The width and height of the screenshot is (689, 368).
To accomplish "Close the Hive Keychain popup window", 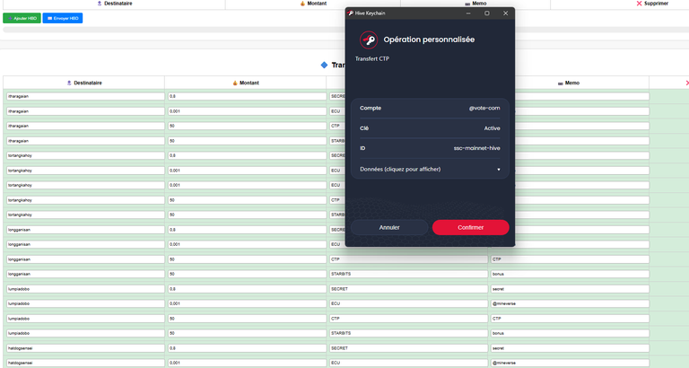I will pyautogui.click(x=505, y=13).
